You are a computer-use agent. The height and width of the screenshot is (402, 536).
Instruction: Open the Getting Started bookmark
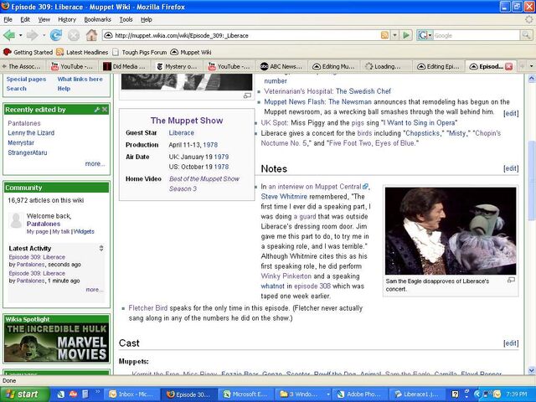pyautogui.click(x=28, y=52)
